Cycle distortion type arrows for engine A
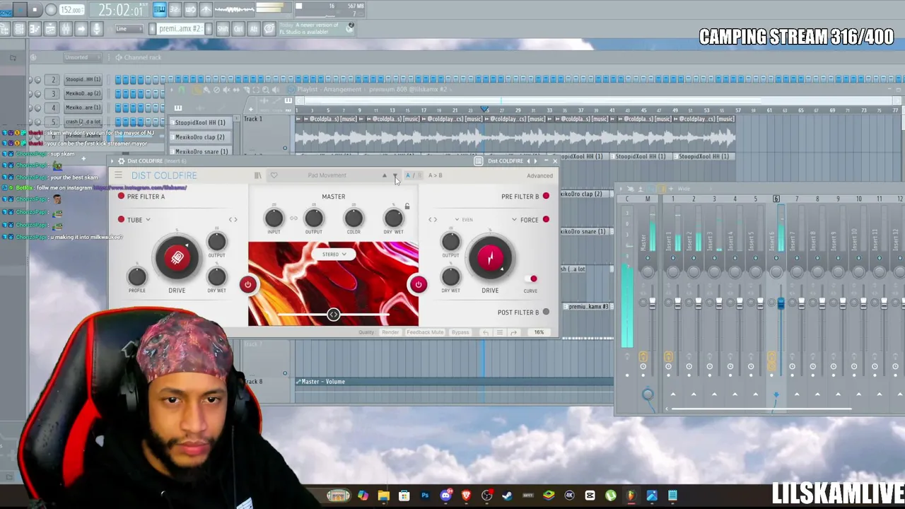This screenshot has width=905, height=509. [233, 220]
